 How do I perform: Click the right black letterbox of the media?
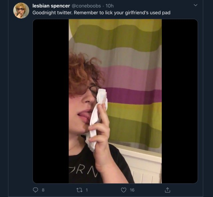coord(180,101)
